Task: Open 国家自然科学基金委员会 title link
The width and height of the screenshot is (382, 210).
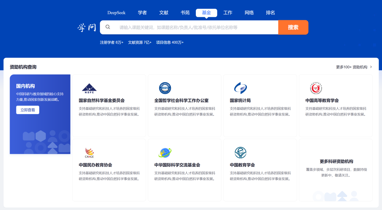Action: tap(102, 100)
